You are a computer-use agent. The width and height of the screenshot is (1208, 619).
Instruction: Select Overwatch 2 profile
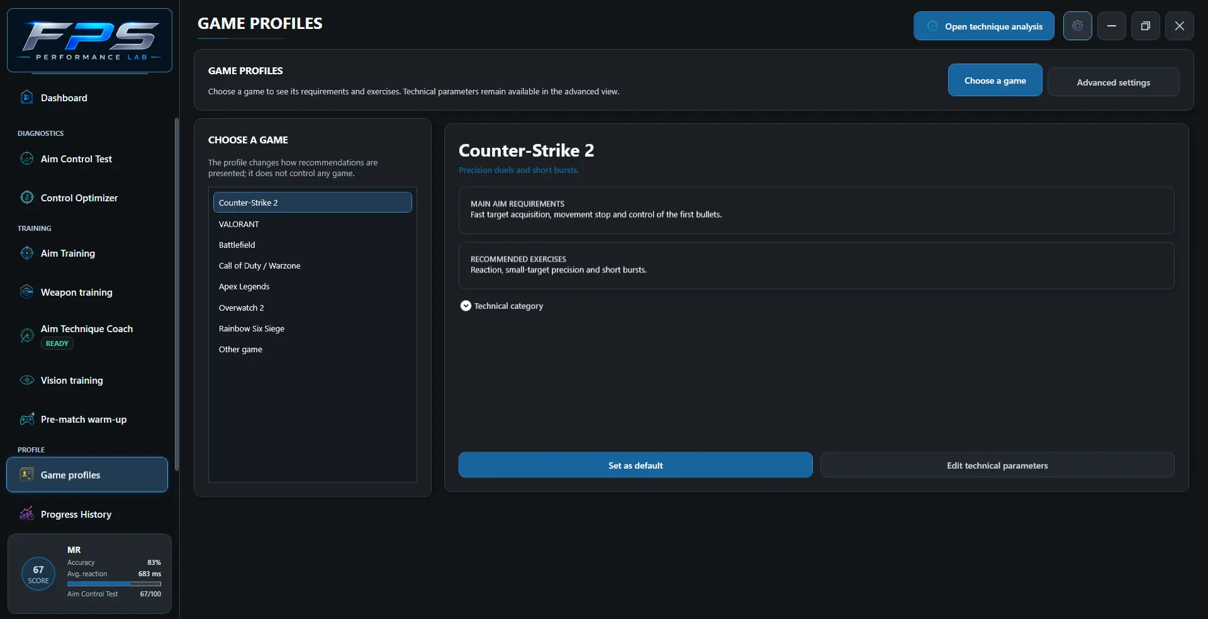312,307
